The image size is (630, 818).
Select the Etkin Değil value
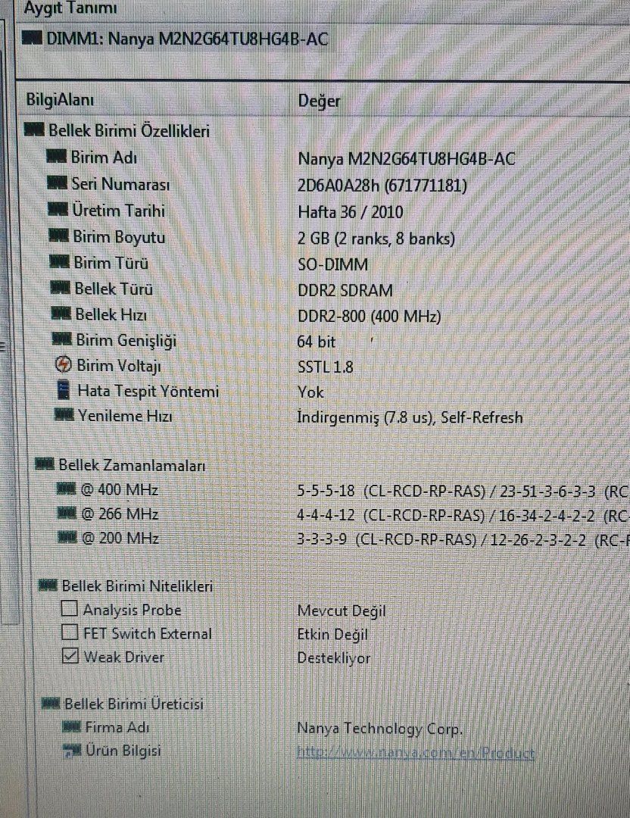pyautogui.click(x=332, y=635)
